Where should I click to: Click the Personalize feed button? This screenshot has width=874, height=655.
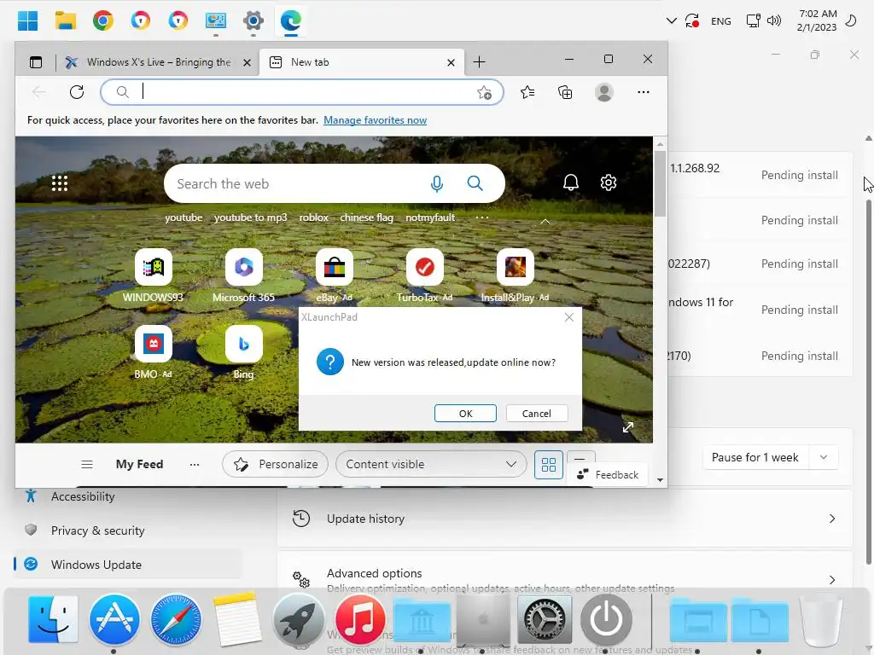276,464
